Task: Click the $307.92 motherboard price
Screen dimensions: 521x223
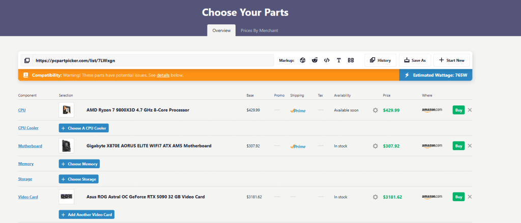Action: click(391, 146)
